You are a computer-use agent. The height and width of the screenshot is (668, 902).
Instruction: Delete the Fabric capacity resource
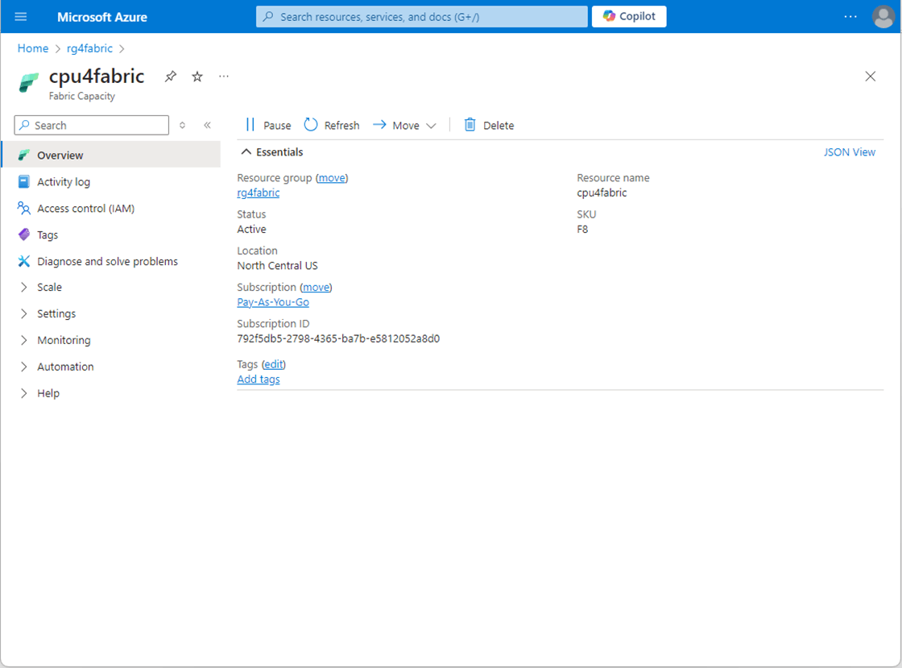[x=489, y=125]
